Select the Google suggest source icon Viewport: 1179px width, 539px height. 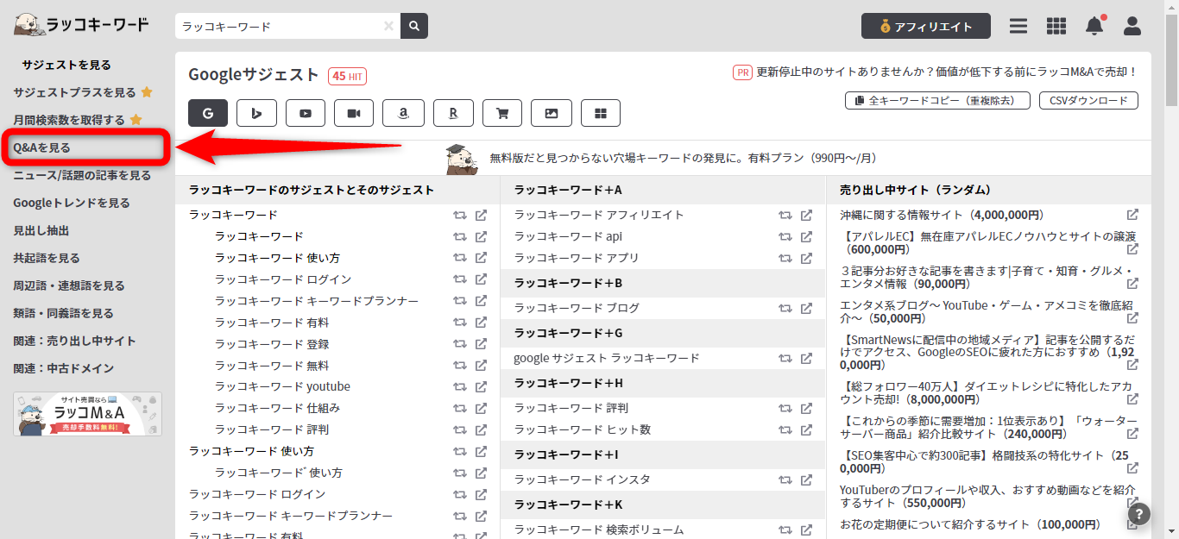click(208, 113)
